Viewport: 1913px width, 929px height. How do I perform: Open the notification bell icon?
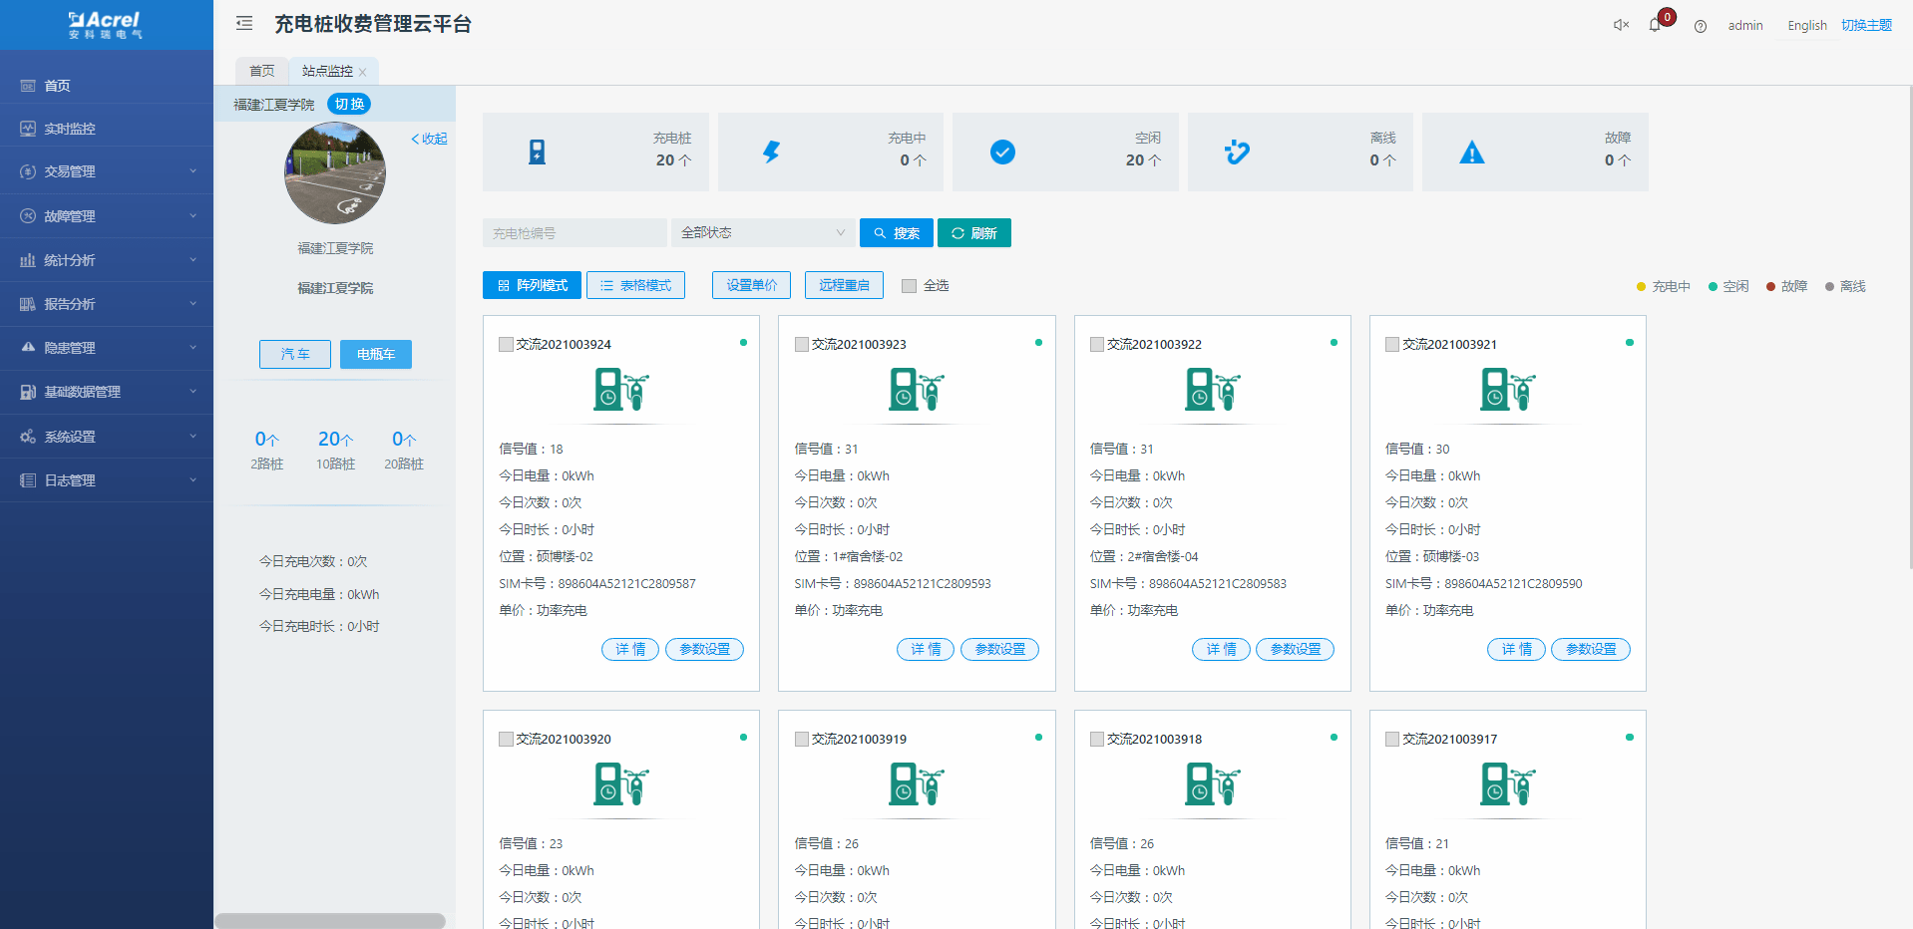[1656, 25]
